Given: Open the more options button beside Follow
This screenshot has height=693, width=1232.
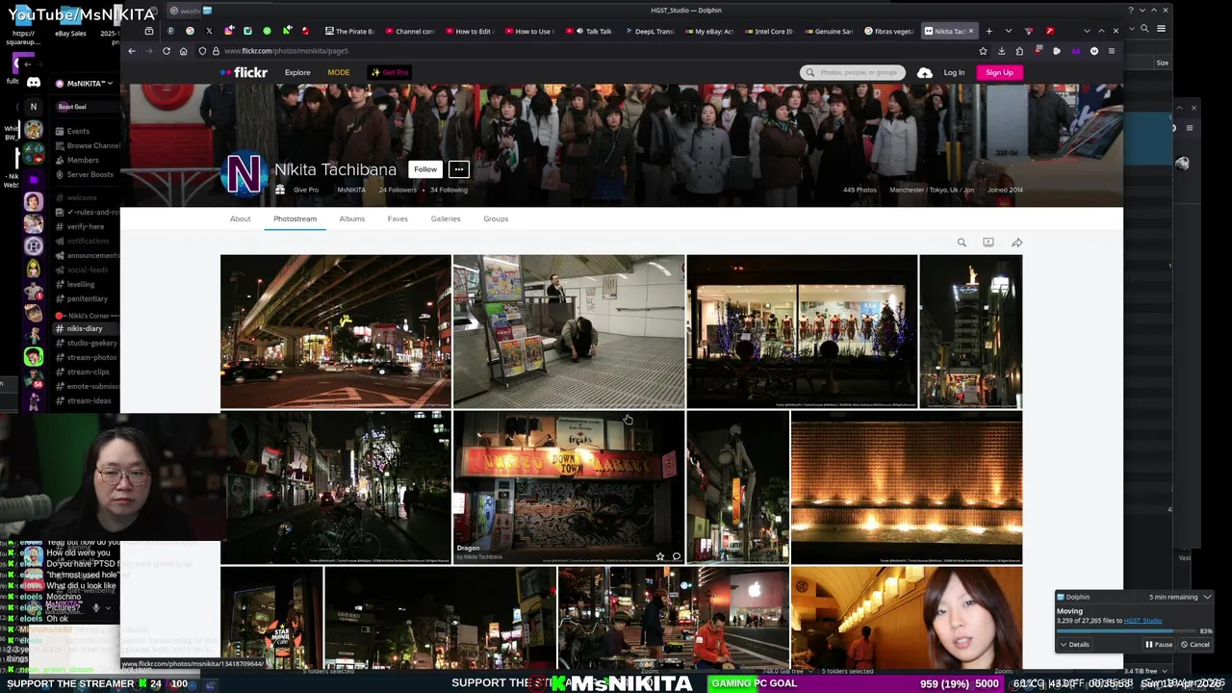Looking at the screenshot, I should (459, 169).
